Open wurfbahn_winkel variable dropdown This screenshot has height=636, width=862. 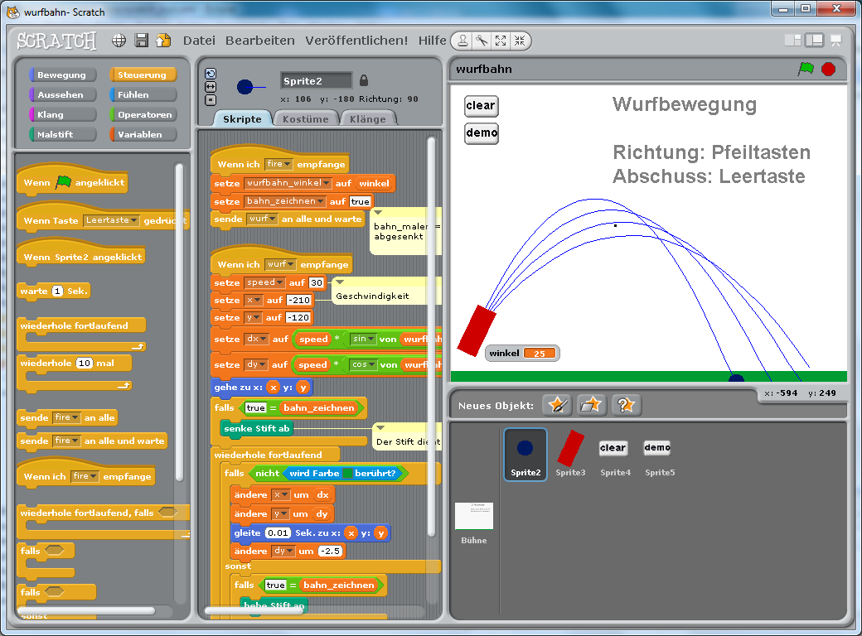[x=288, y=183]
